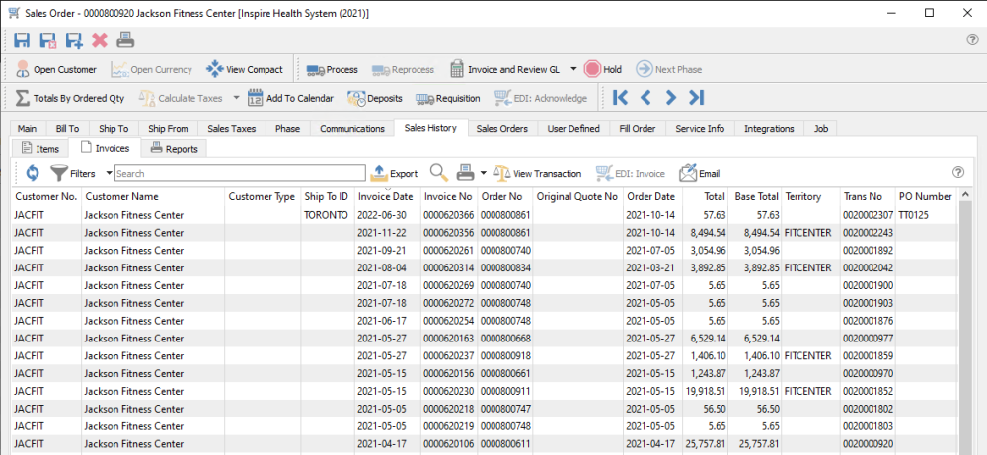Image resolution: width=987 pixels, height=455 pixels.
Task: Click the refresh icon beside Filters
Action: tap(33, 173)
